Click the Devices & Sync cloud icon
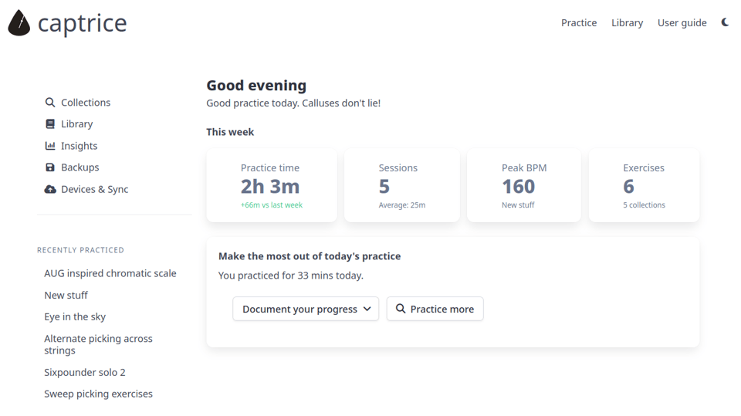This screenshot has height=416, width=741. (50, 189)
